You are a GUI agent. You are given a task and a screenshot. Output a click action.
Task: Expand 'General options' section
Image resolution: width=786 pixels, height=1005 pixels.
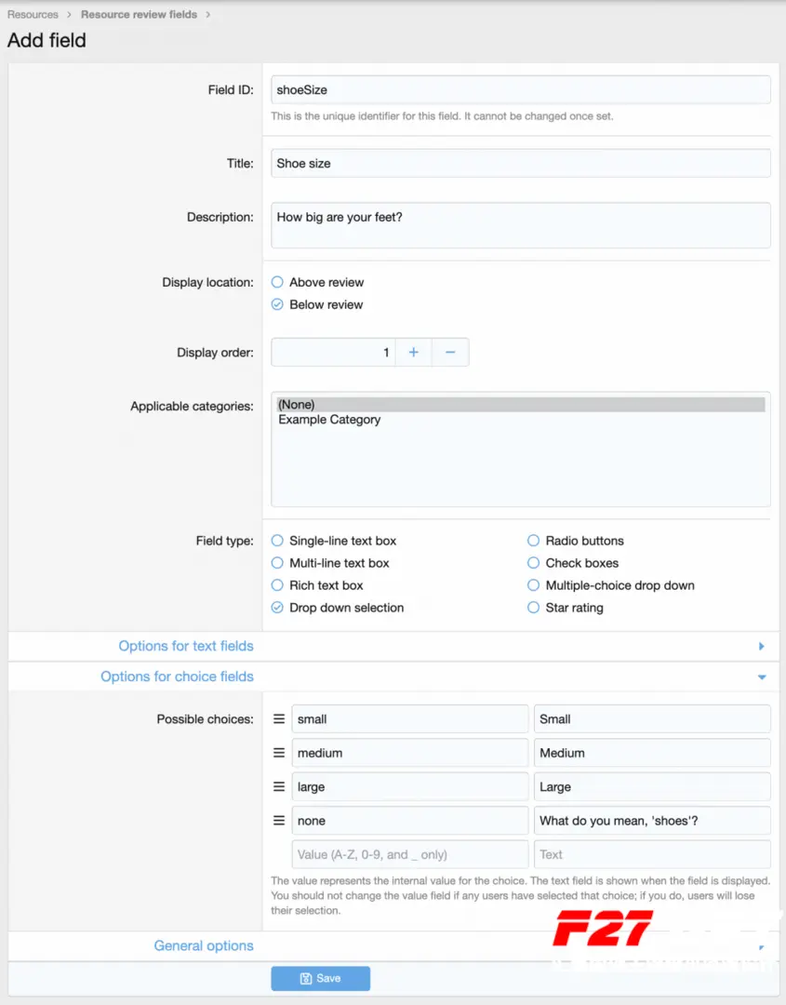tap(204, 946)
